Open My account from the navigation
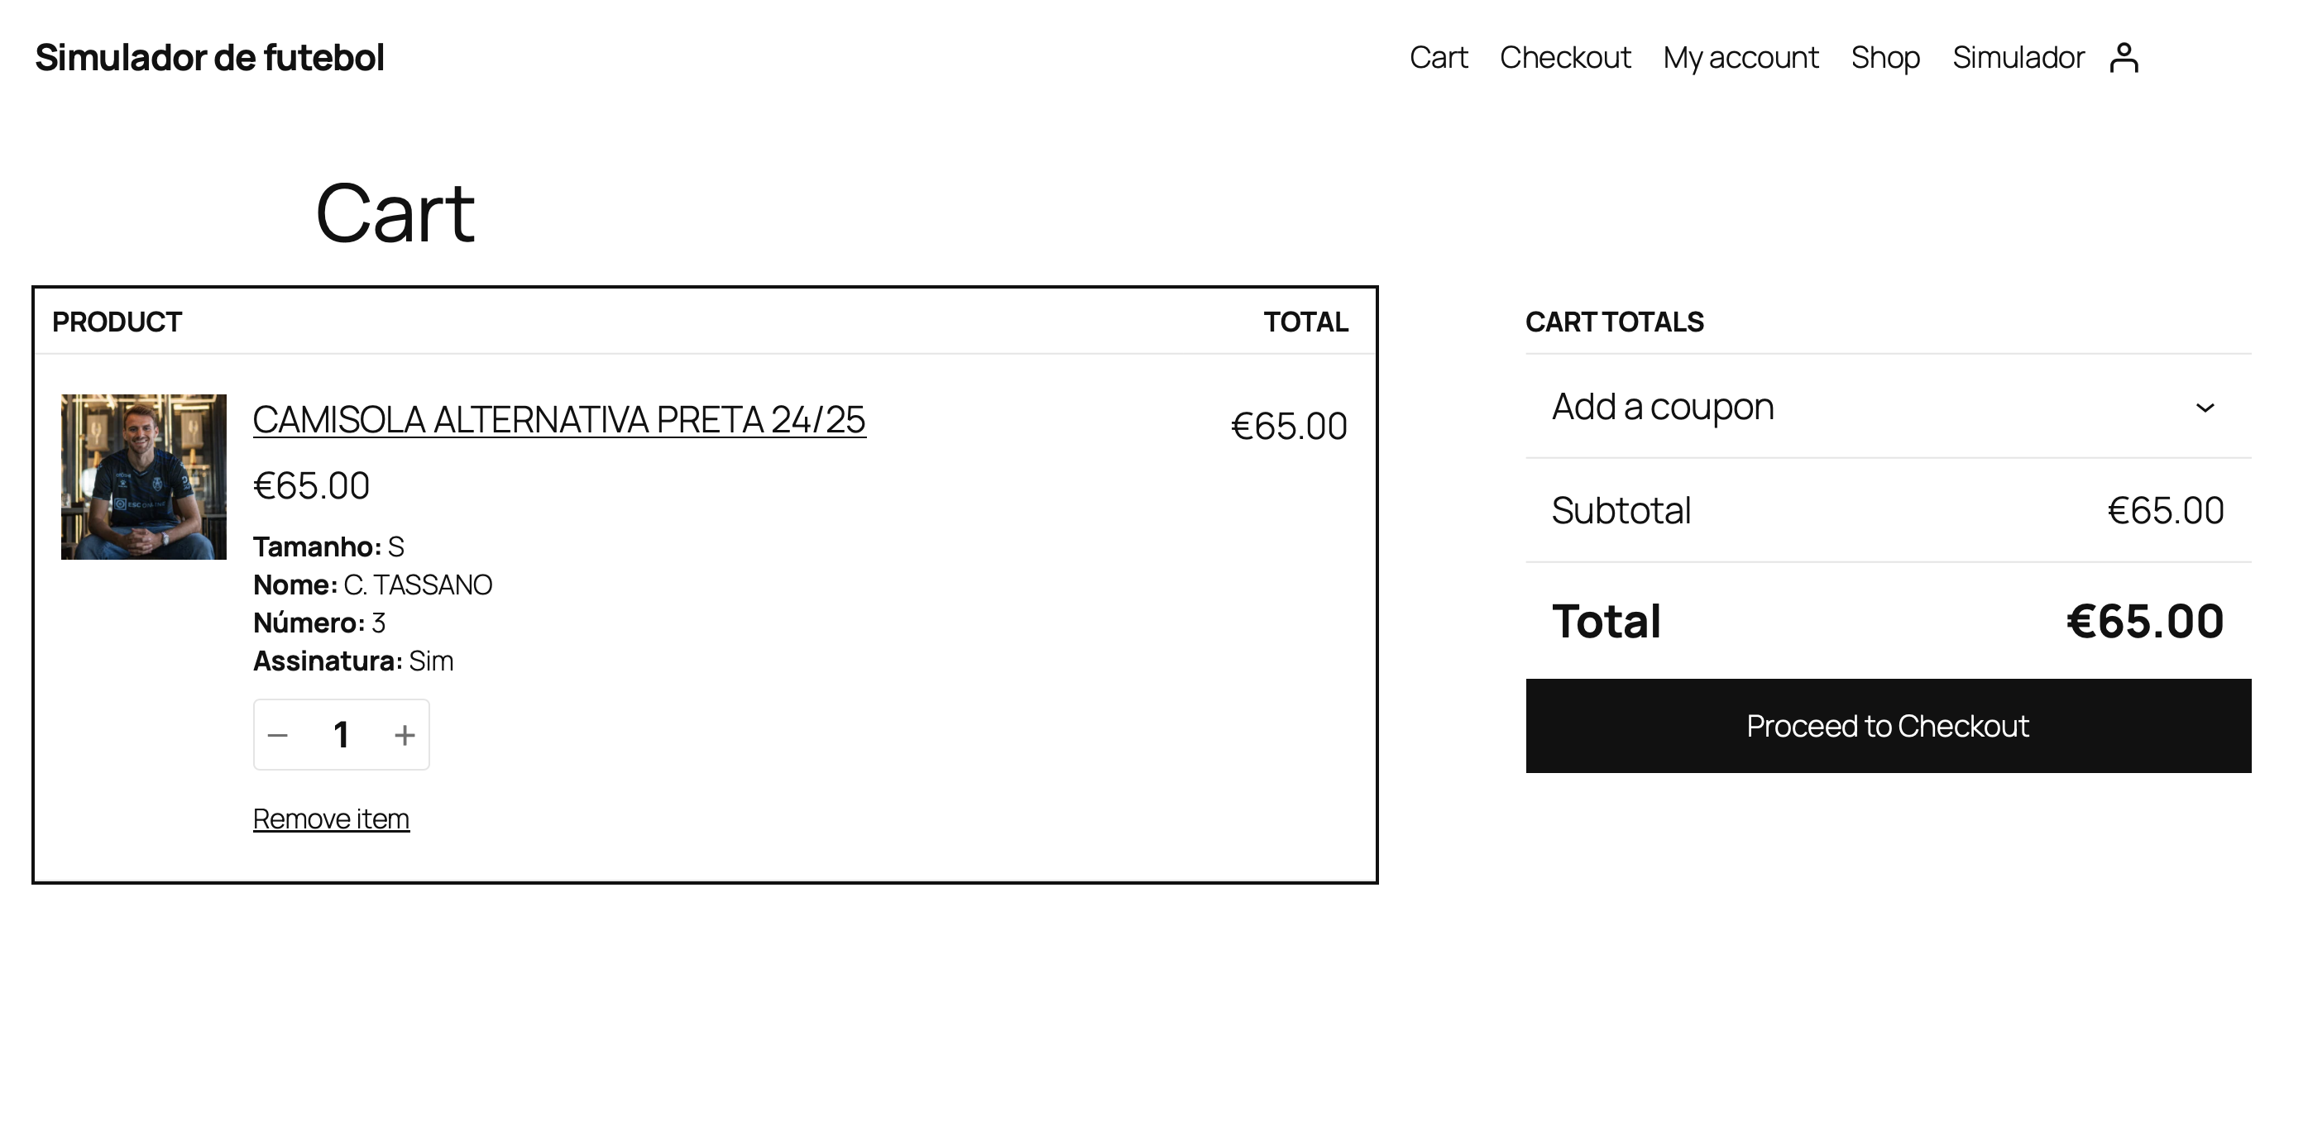The image size is (2308, 1136). coord(1741,58)
